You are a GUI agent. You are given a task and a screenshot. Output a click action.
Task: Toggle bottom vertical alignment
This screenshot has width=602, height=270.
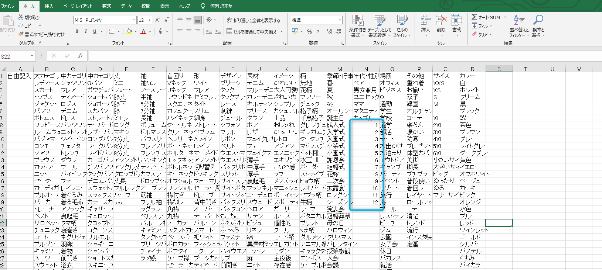pyautogui.click(x=198, y=20)
